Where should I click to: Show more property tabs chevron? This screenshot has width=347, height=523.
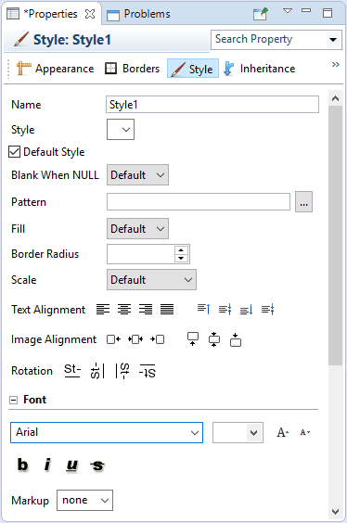[x=335, y=64]
